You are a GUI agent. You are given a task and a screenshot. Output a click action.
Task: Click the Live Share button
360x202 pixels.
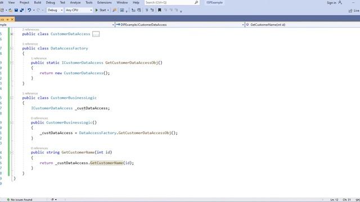click(354, 11)
